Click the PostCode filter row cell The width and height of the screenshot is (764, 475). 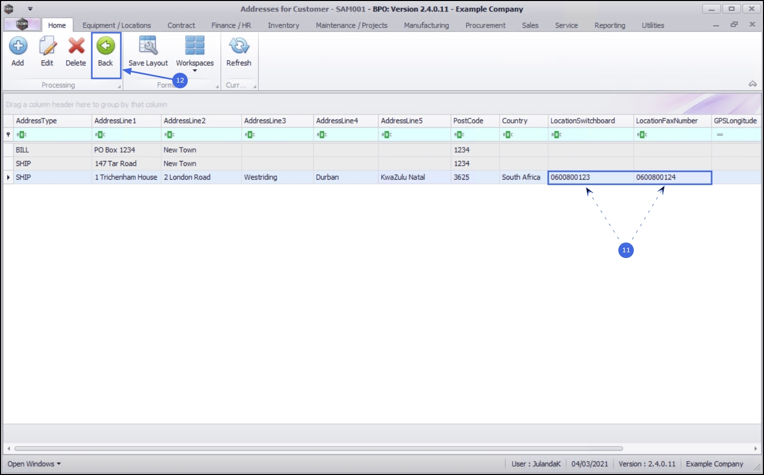(x=475, y=134)
